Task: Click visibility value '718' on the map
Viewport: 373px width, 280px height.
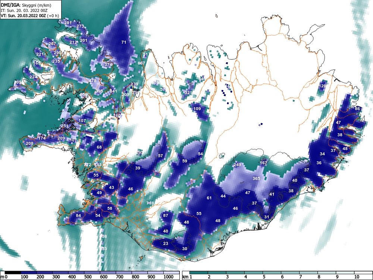Action: pyautogui.click(x=150, y=203)
